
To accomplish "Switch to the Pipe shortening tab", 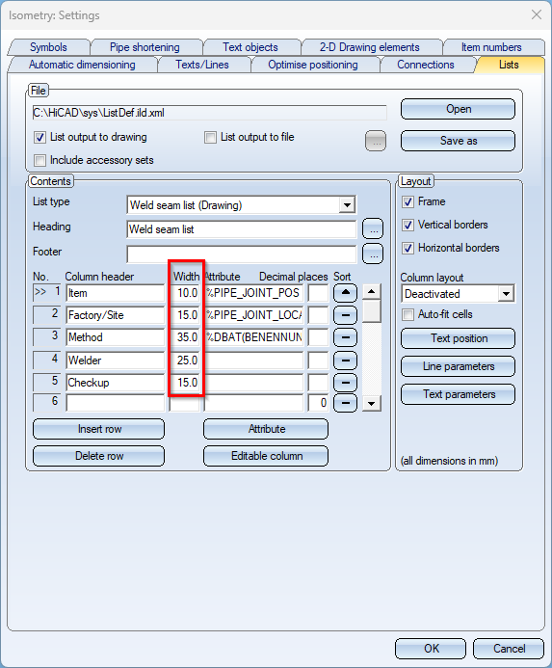I will coord(145,47).
